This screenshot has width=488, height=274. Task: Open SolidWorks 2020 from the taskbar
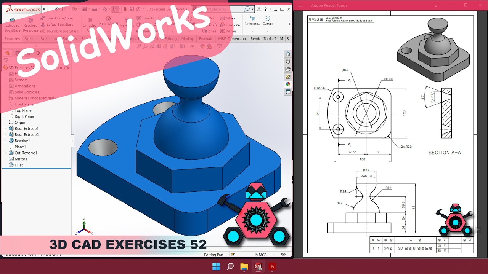[258, 266]
